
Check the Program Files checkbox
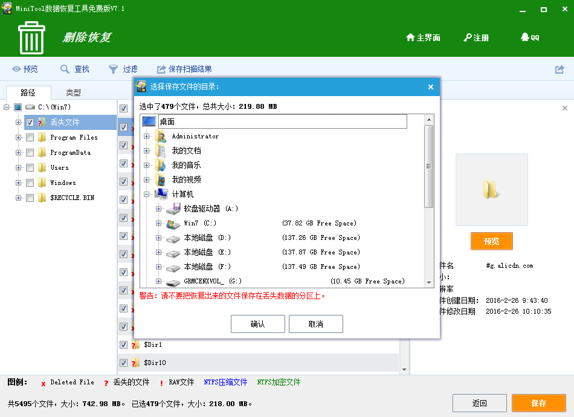click(30, 137)
